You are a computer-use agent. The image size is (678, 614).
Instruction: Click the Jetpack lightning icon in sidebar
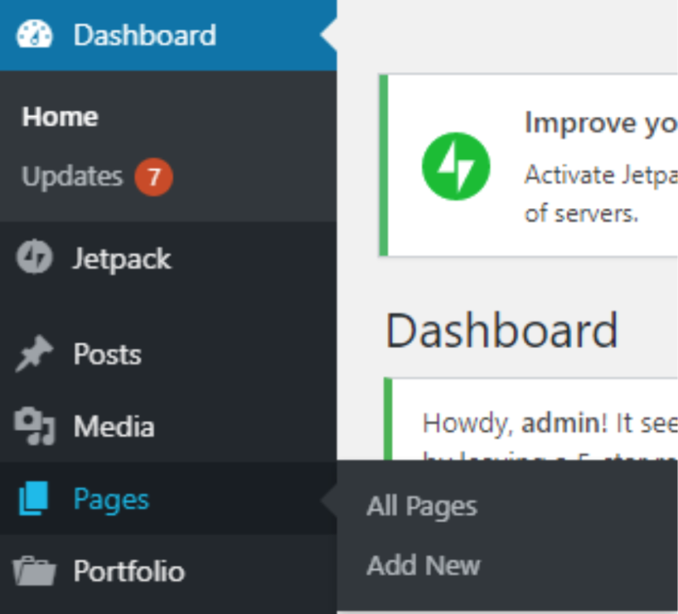pos(35,258)
